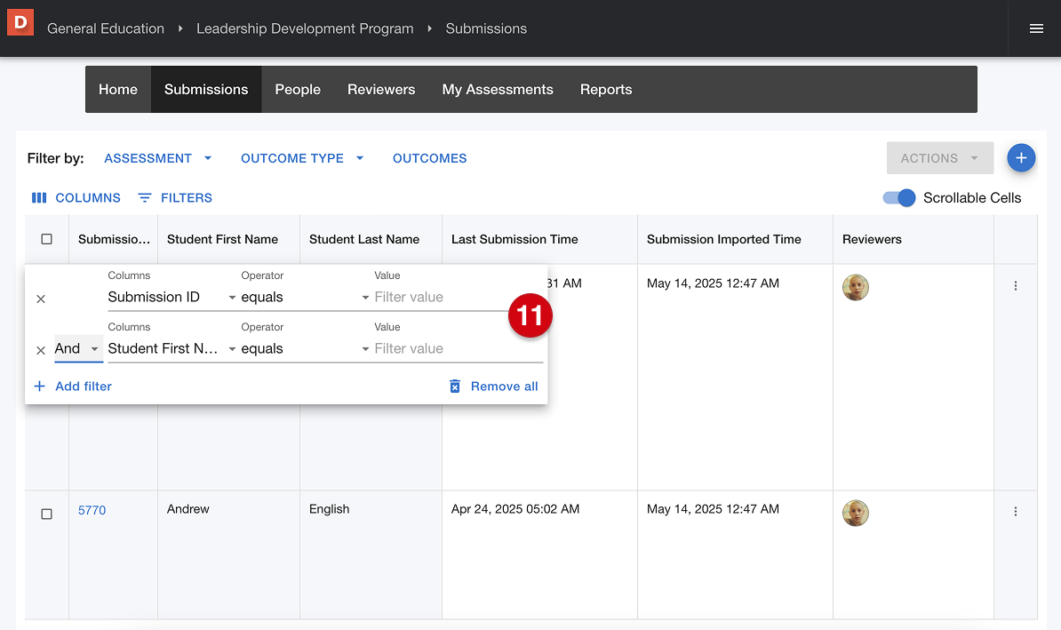The width and height of the screenshot is (1061, 630).
Task: Click the Add filter link
Action: tap(84, 387)
